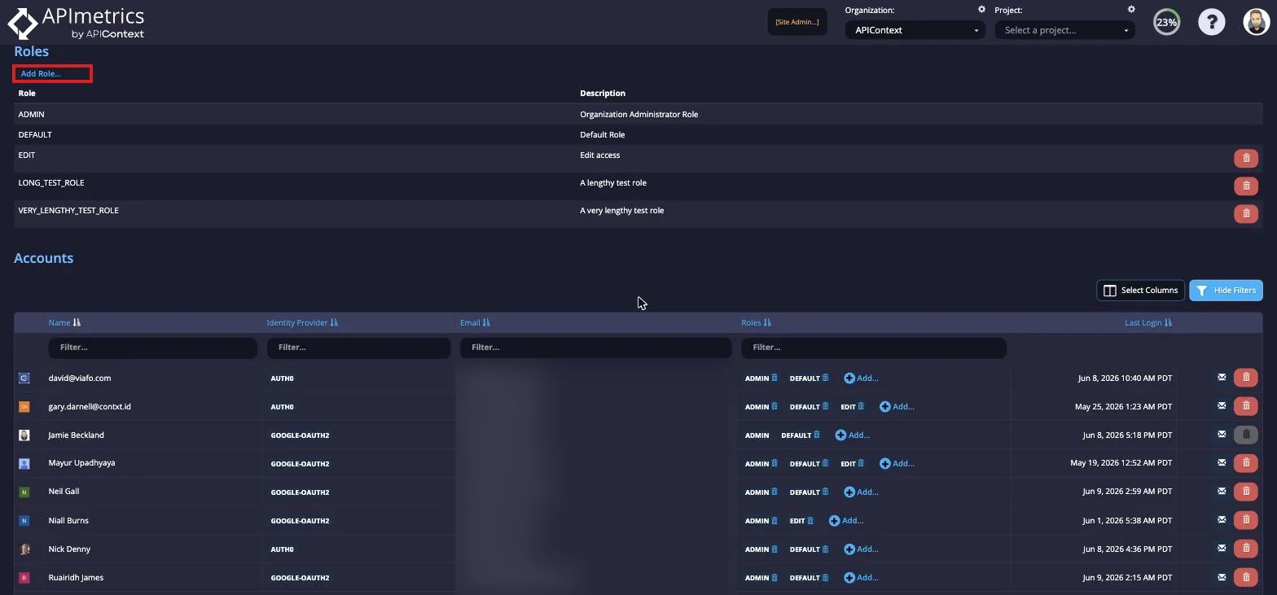Click the name Mayur Upadhyaya
1277x595 pixels.
tap(81, 462)
